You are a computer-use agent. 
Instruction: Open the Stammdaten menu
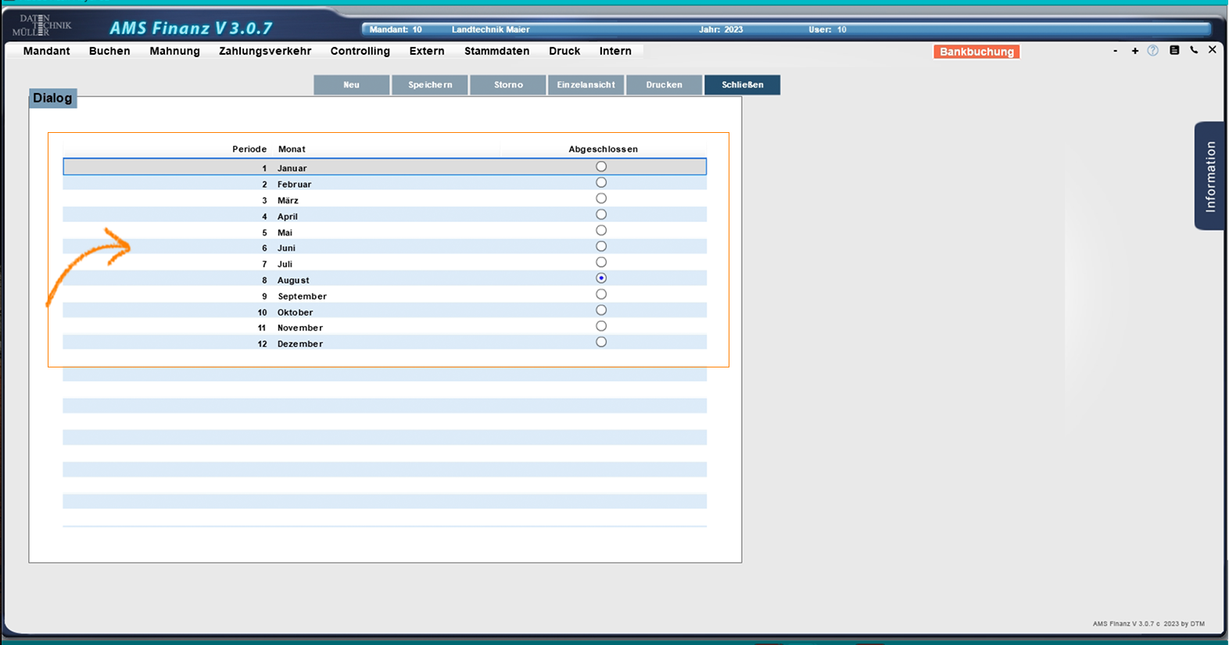pyautogui.click(x=496, y=51)
